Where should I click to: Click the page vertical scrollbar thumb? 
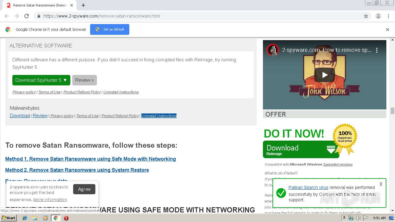[393, 111]
